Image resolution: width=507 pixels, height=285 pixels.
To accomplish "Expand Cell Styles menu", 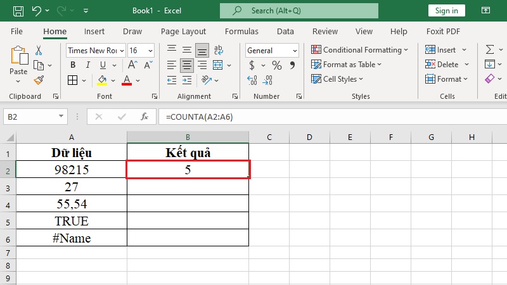I will [361, 79].
